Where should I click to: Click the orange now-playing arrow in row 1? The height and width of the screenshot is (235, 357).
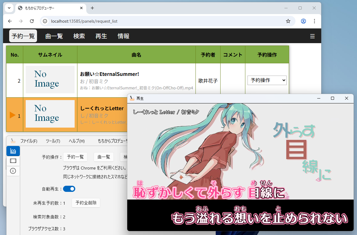[x=13, y=115]
